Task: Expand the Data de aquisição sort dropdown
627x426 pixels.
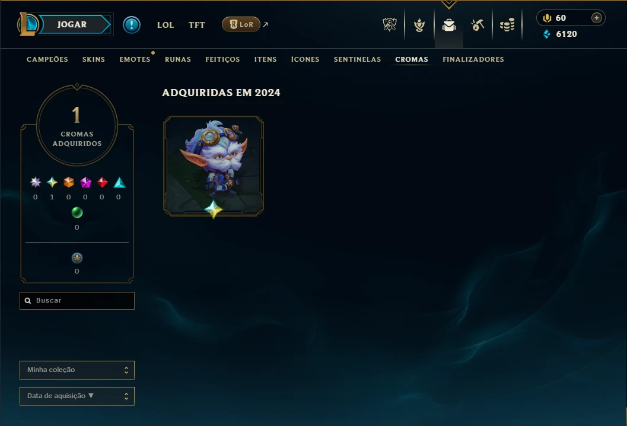Action: [x=77, y=396]
